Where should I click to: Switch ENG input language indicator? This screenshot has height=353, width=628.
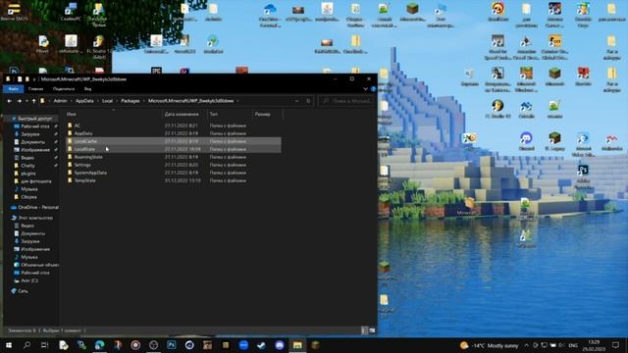573,345
